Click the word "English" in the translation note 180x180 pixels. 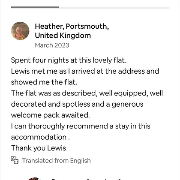coord(81,161)
